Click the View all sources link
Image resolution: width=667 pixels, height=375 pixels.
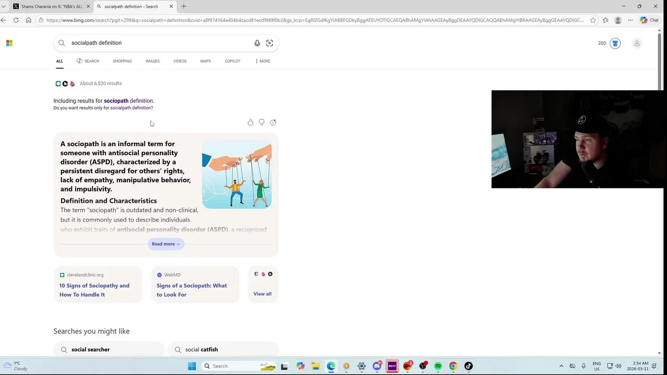click(x=262, y=294)
